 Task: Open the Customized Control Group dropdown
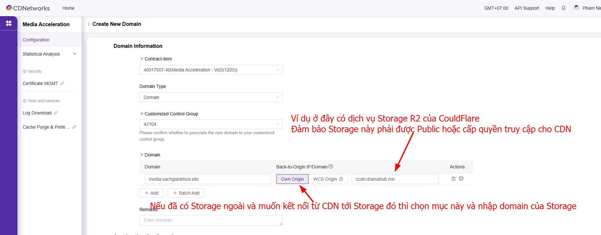211,124
